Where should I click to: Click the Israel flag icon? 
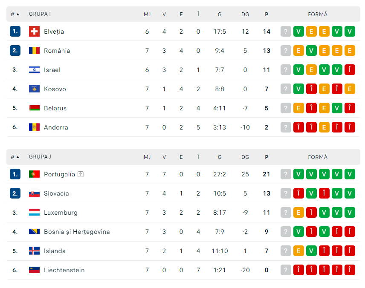point(34,69)
